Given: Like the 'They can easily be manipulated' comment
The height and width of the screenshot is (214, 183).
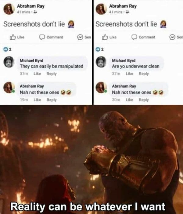Looking at the screenshot, I should (x=37, y=74).
